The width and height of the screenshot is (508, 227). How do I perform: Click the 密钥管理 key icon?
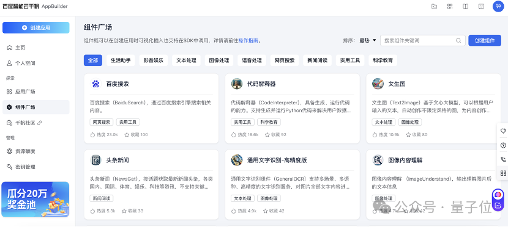[9, 167]
